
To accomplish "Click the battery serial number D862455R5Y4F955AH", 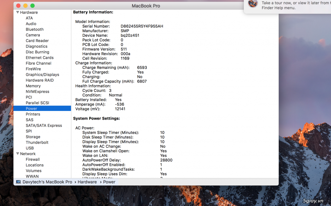I will [142, 26].
